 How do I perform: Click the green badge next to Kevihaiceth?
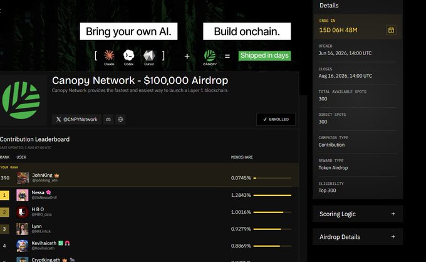[61, 243]
